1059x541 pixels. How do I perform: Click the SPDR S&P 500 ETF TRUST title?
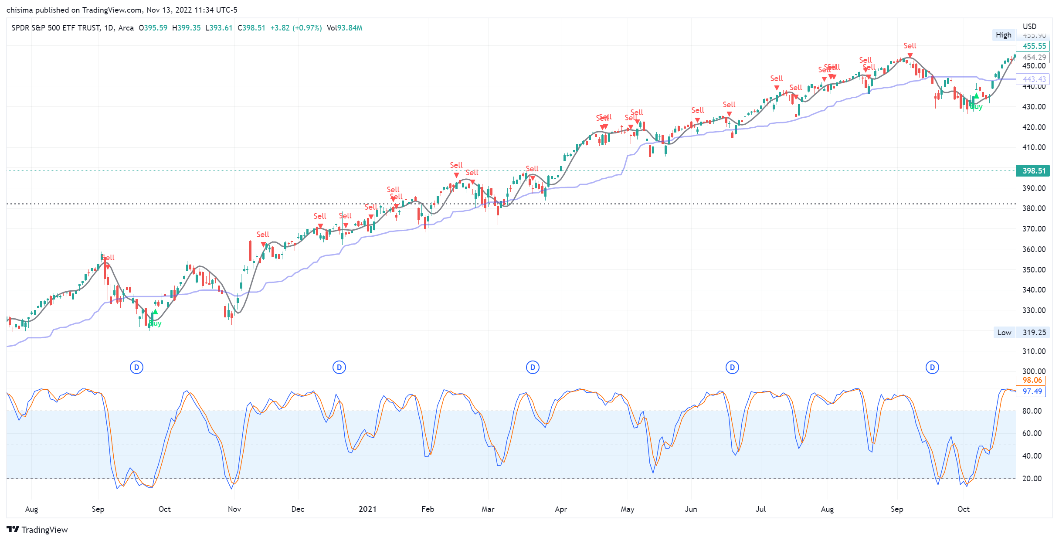56,28
